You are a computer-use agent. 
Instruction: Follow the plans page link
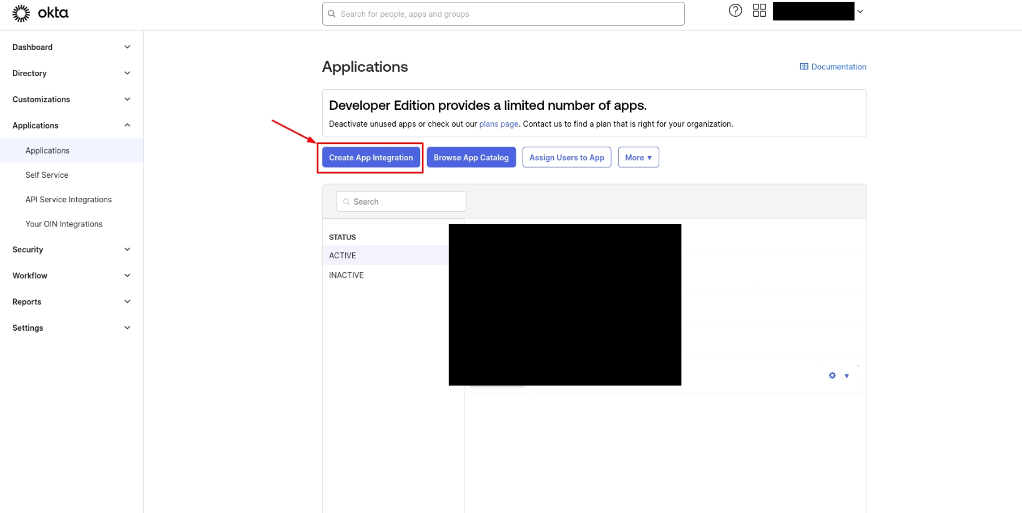[x=498, y=124]
